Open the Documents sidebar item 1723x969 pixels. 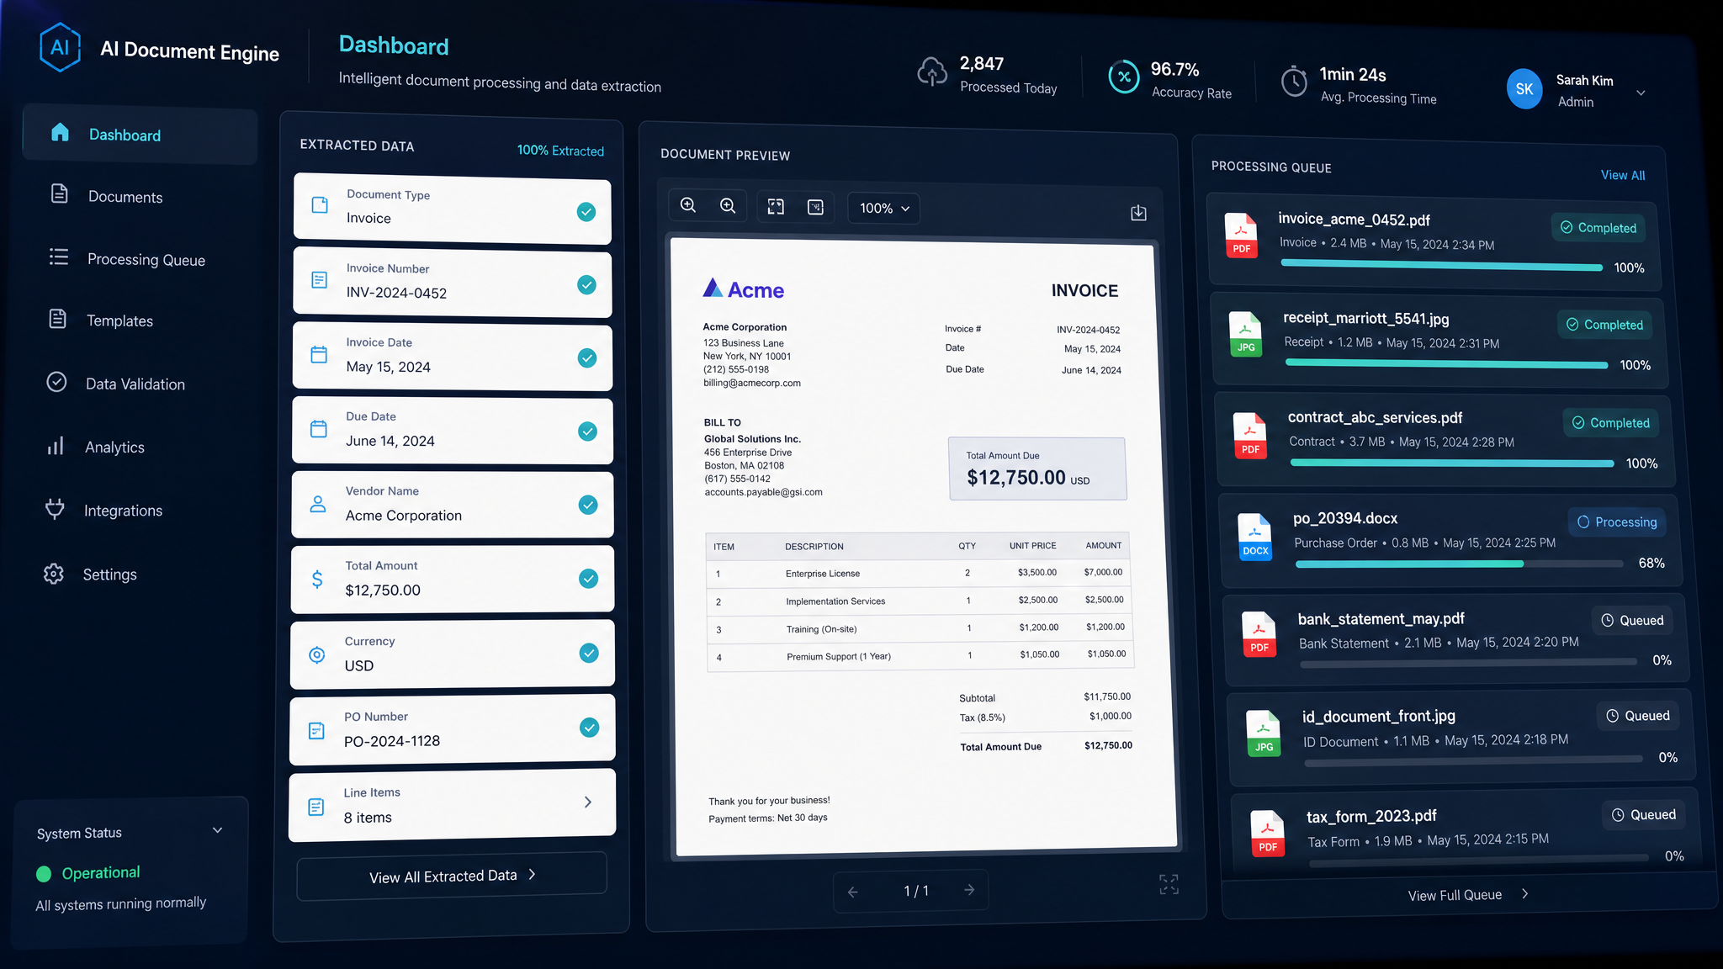click(x=107, y=196)
